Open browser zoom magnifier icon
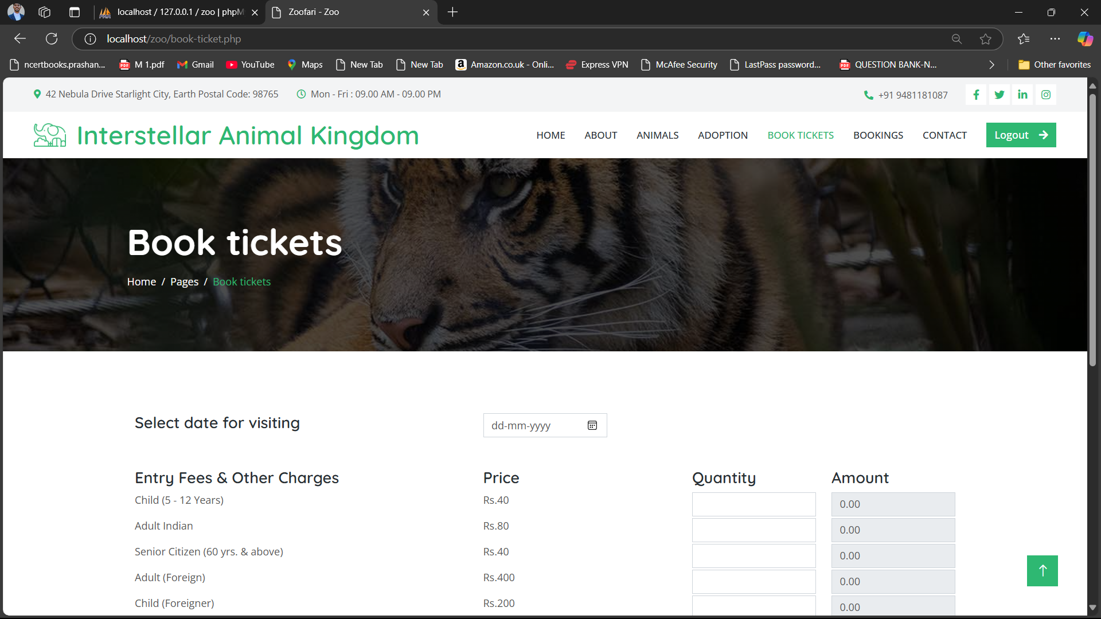 click(x=956, y=39)
